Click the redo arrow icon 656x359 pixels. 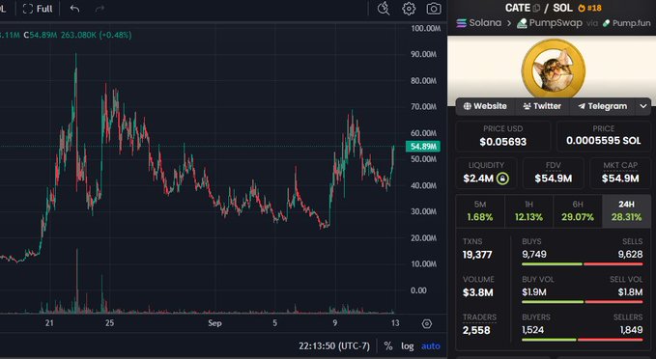click(x=100, y=9)
